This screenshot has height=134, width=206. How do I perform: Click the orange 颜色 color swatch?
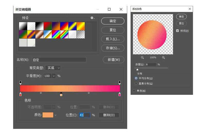(x=48, y=115)
